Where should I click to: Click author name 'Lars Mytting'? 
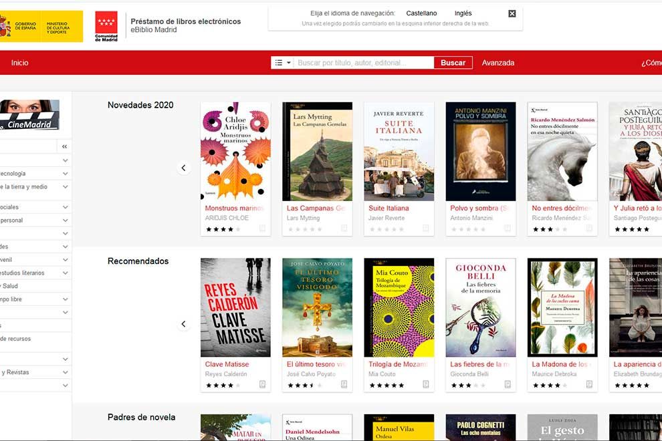tap(303, 218)
